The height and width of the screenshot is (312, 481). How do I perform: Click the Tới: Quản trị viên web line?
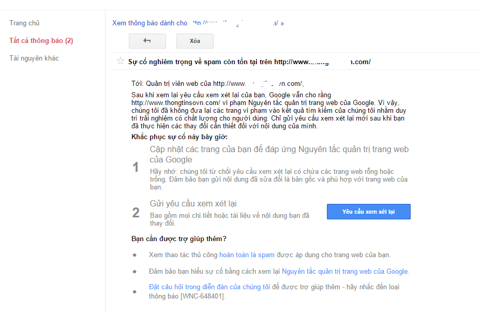pyautogui.click(x=218, y=83)
